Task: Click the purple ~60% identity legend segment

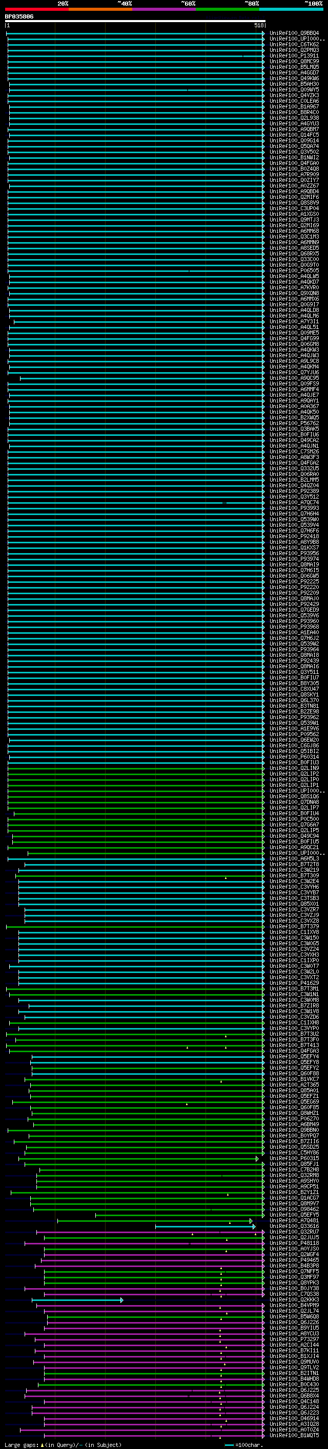Action: tap(163, 9)
